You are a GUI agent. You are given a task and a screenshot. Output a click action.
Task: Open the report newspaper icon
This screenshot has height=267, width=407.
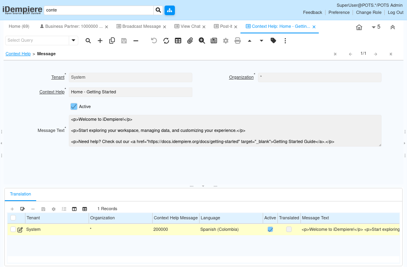tap(213, 41)
